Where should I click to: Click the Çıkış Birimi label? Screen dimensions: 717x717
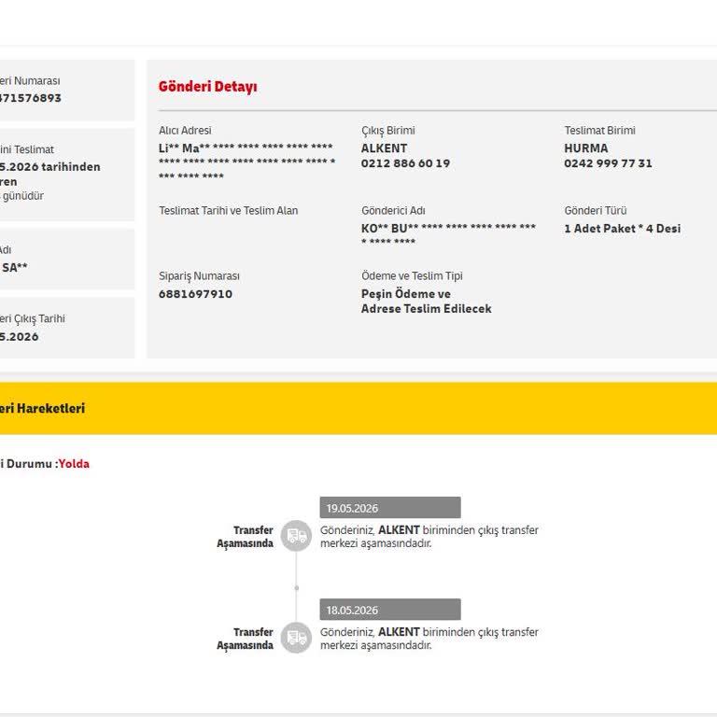(x=387, y=131)
